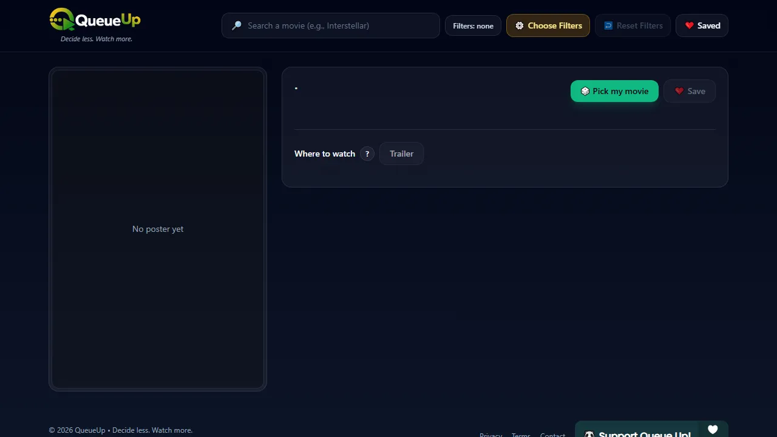Save the current movie

tap(690, 91)
